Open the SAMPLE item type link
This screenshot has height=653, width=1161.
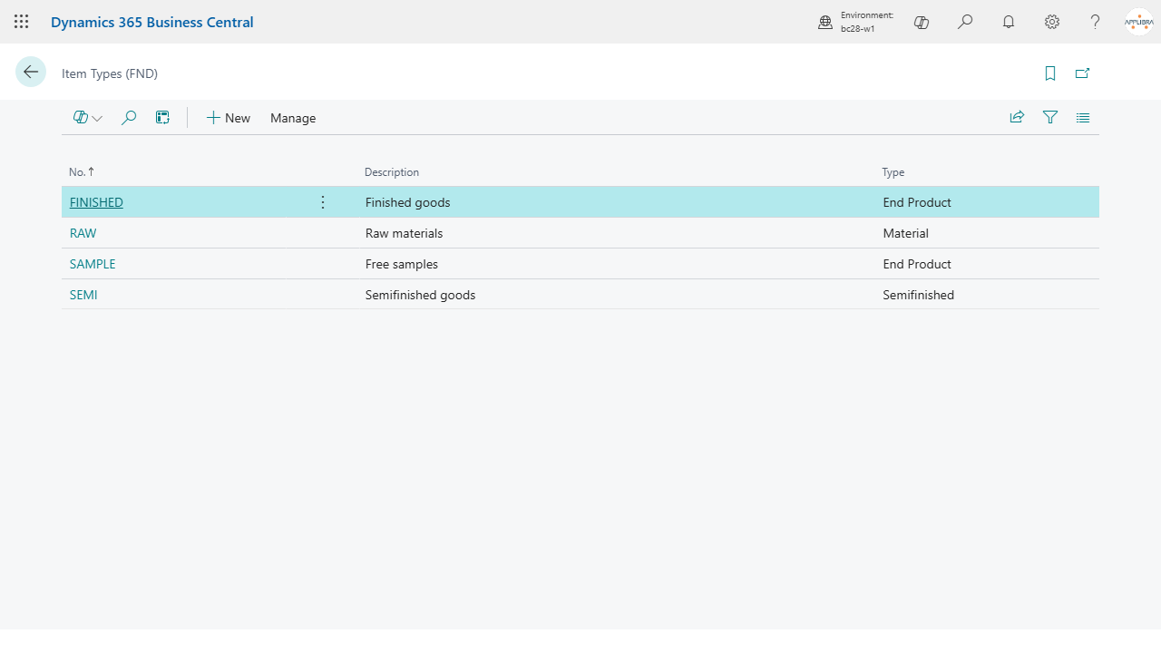click(x=93, y=264)
